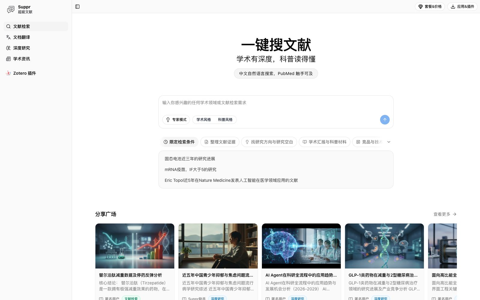Screen dimensions: 480x300
Task: Select 学术风格 style option
Action: 204,120
